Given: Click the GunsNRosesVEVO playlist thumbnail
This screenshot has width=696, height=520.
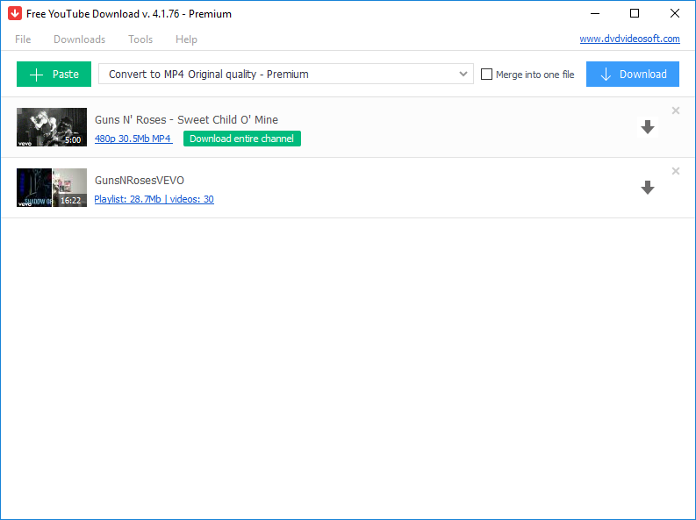Looking at the screenshot, I should [52, 188].
